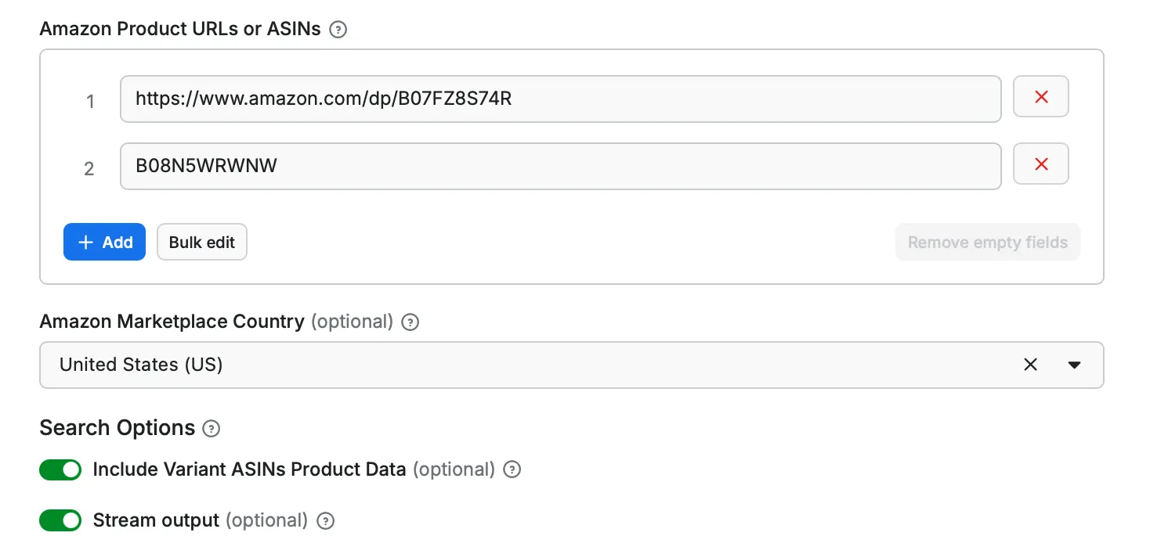This screenshot has height=554, width=1150.
Task: Select row number 2 in the list
Action: 89,169
